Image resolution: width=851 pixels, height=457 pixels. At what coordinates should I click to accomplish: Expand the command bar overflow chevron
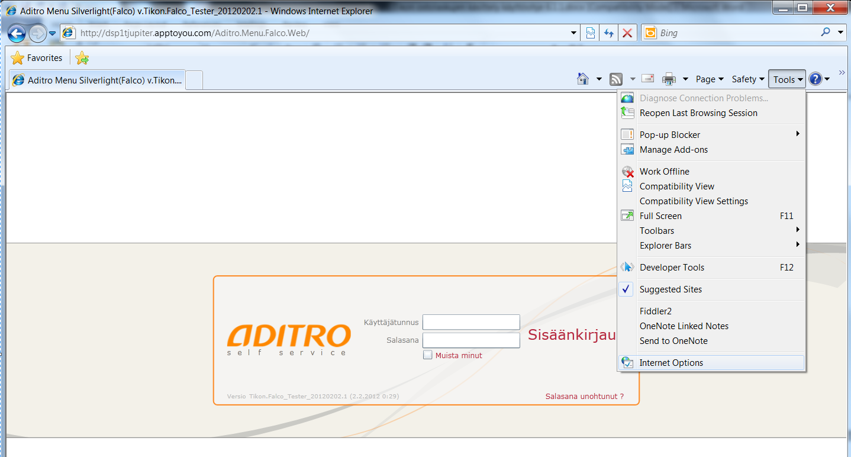coord(842,72)
